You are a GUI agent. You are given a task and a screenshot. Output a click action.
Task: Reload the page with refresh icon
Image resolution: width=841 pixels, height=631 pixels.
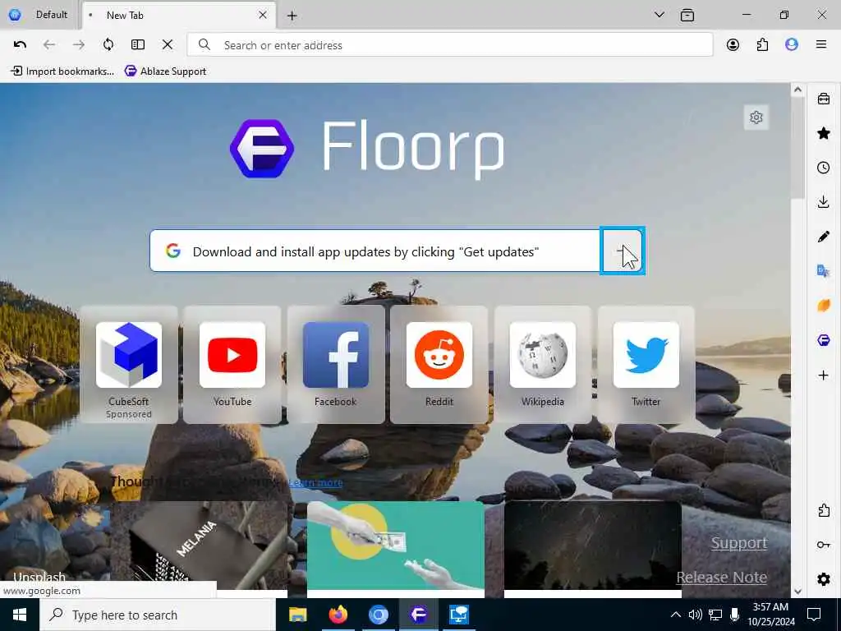tap(108, 44)
